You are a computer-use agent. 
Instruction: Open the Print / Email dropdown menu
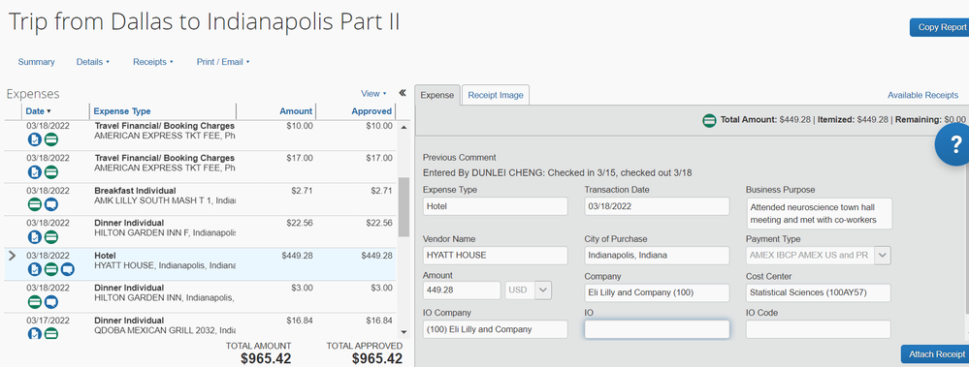tap(222, 62)
